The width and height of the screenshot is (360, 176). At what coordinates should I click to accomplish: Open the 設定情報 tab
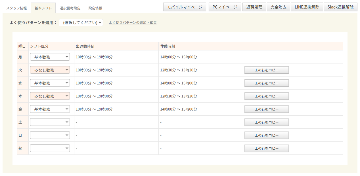pyautogui.click(x=95, y=8)
